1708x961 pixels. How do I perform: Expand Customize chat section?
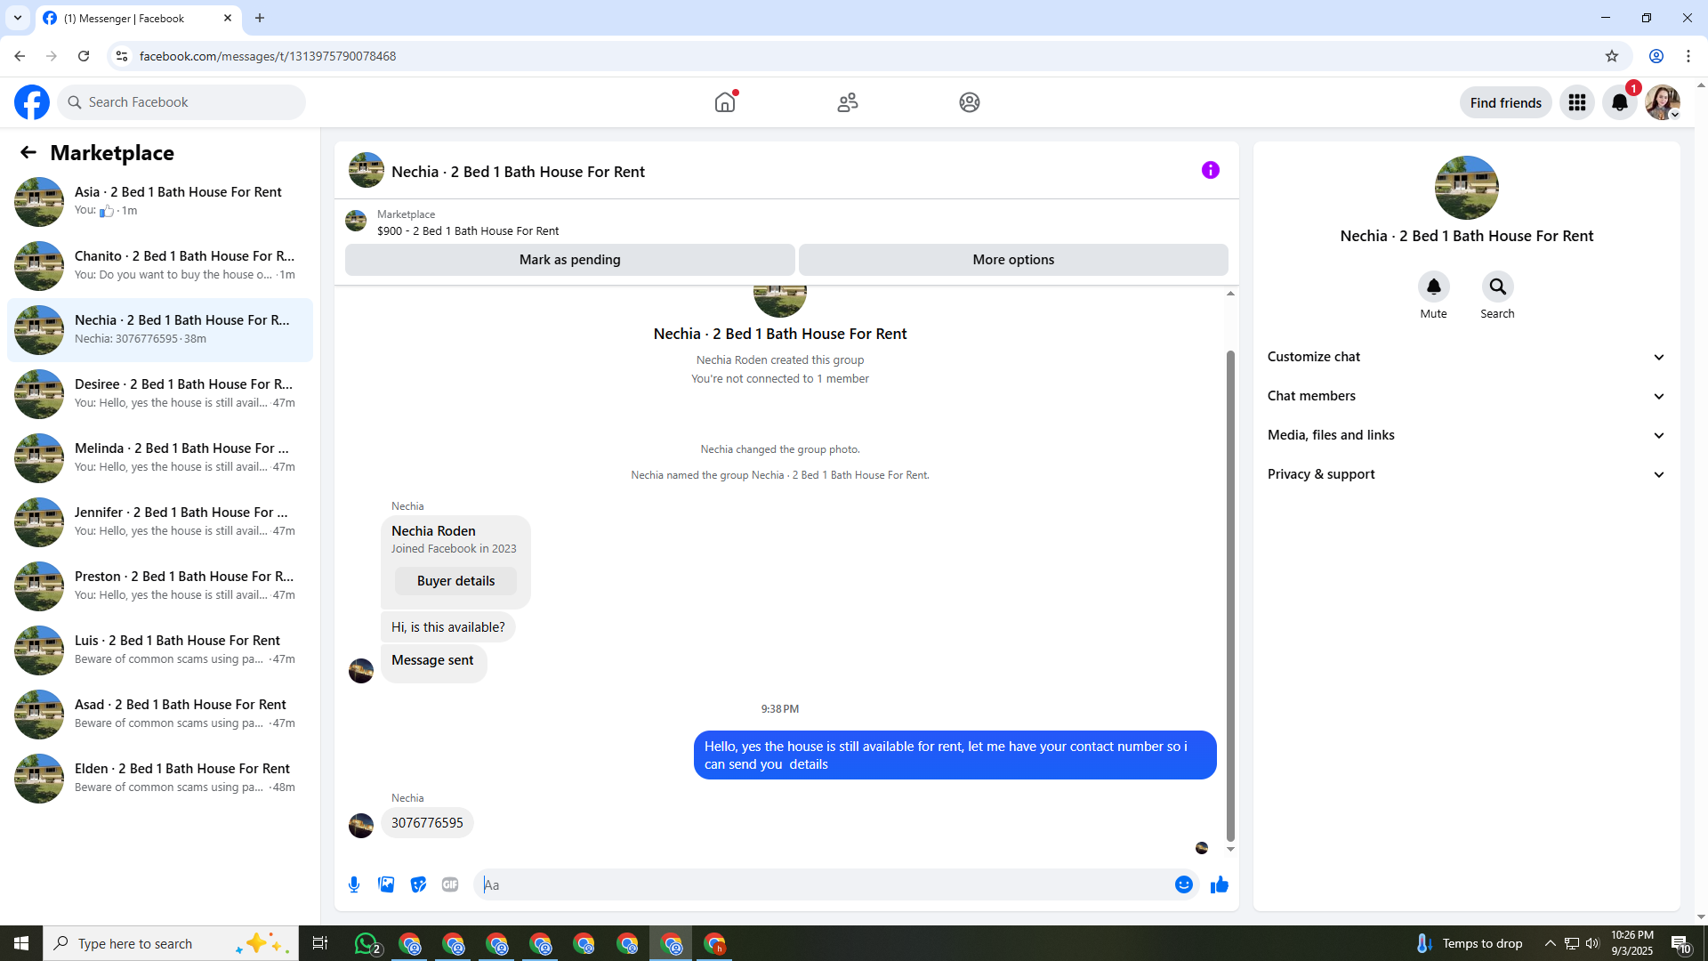(1467, 357)
